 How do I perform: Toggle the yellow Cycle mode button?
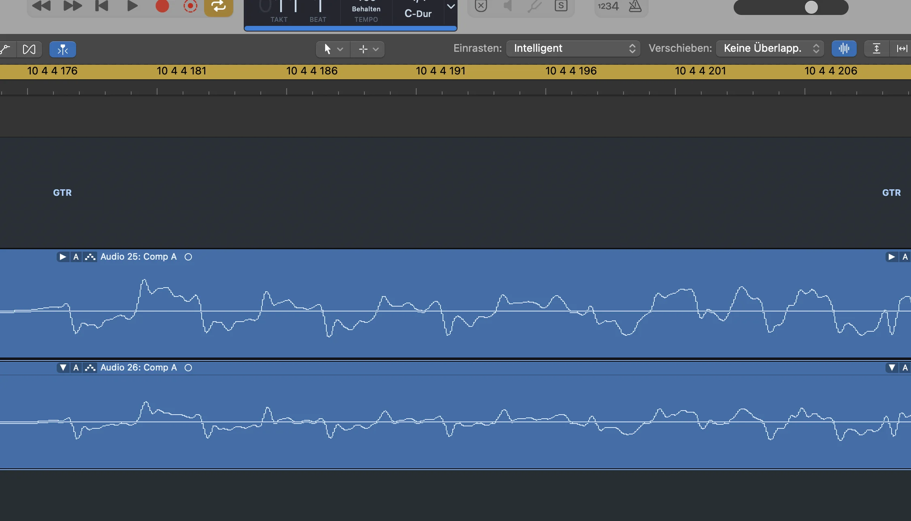[x=219, y=6]
